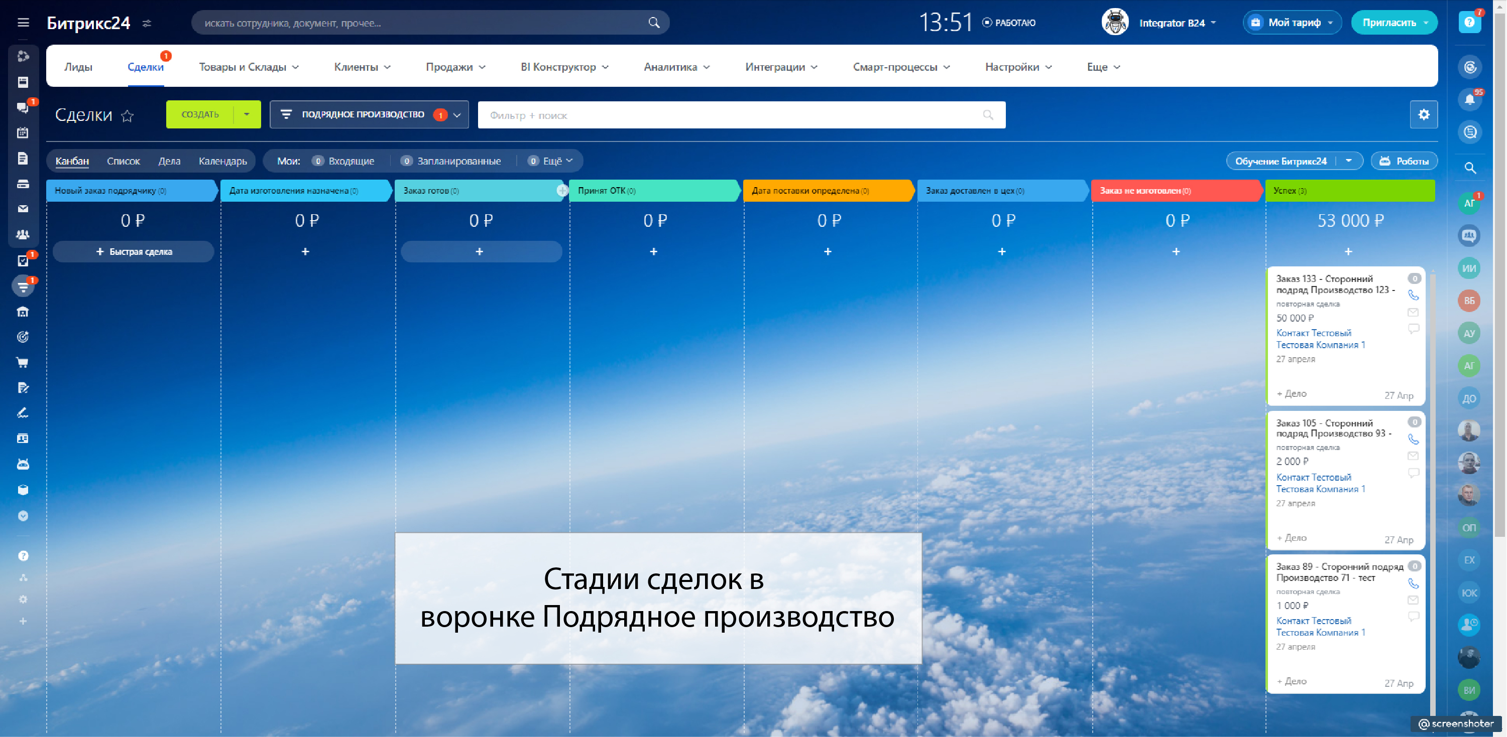Expand the СОЗДАТЬ button arrow dropdown
The width and height of the screenshot is (1507, 737).
[x=247, y=114]
